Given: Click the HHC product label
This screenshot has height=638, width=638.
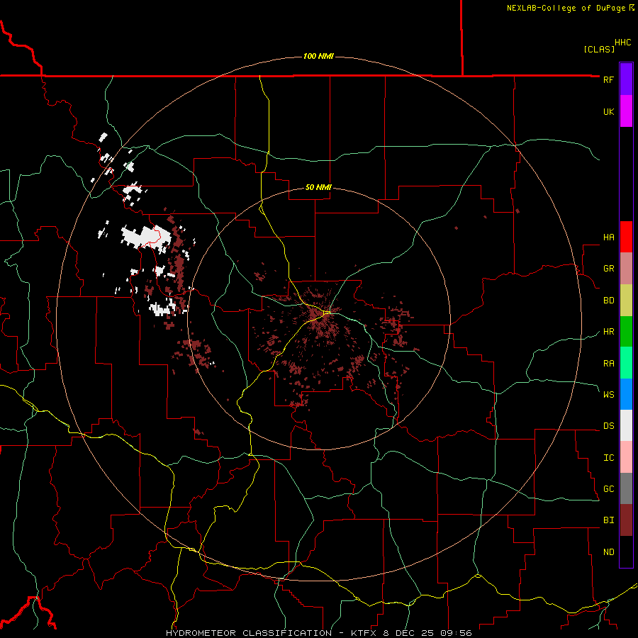Looking at the screenshot, I should pyautogui.click(x=622, y=43).
